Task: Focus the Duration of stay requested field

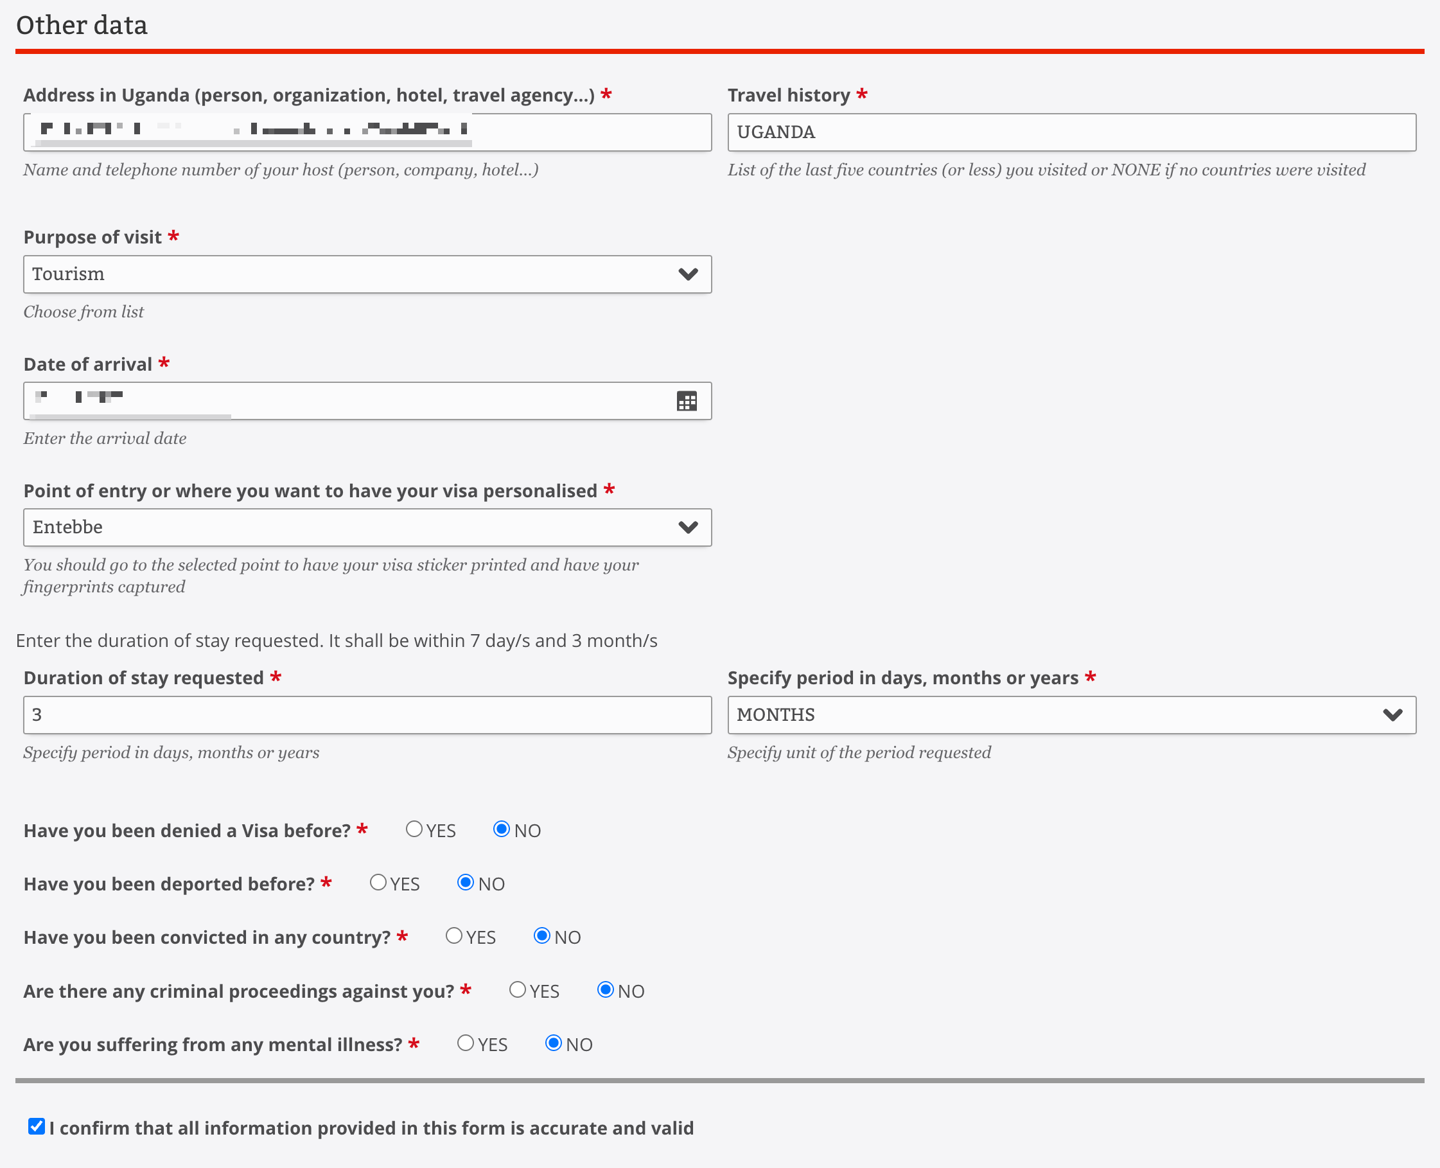Action: (x=367, y=714)
